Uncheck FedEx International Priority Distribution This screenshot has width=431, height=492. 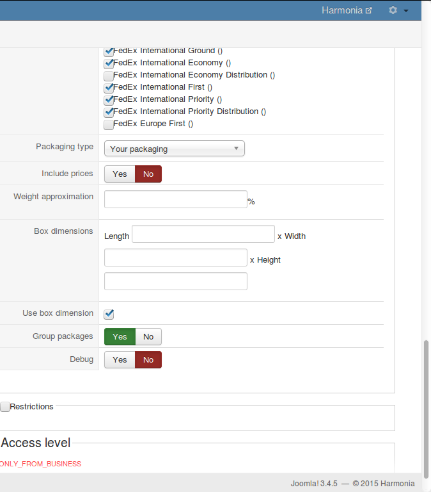[x=109, y=112]
